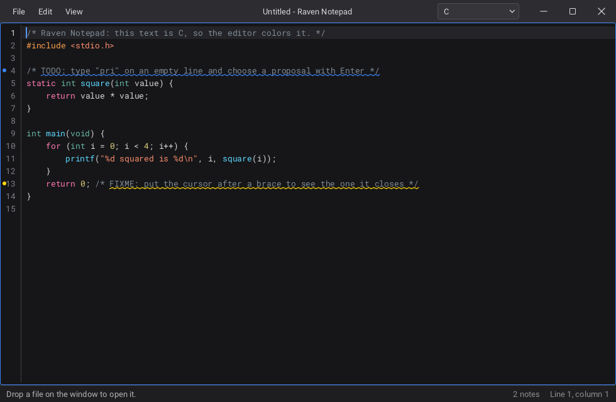616x402 pixels.
Task: Open the File menu
Action: click(18, 12)
